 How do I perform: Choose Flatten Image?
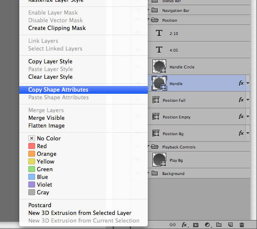pyautogui.click(x=46, y=125)
